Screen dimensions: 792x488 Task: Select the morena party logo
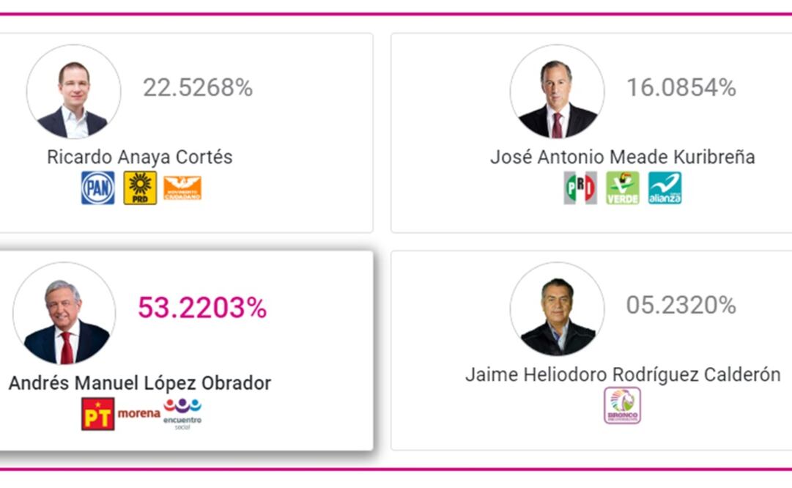138,414
